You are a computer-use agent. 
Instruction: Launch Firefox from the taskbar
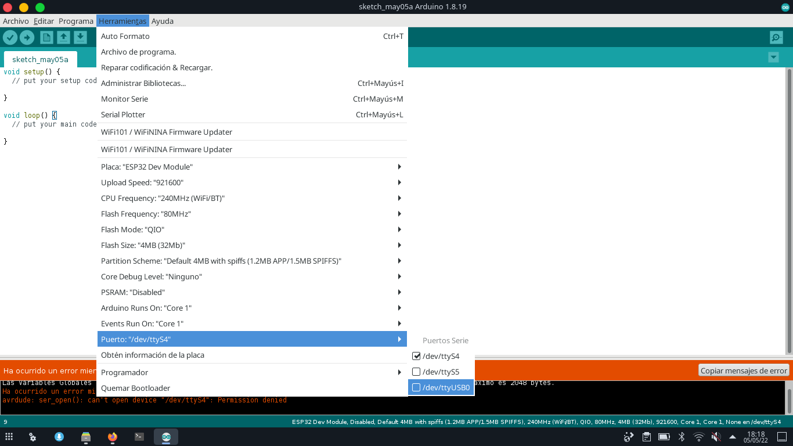point(113,437)
